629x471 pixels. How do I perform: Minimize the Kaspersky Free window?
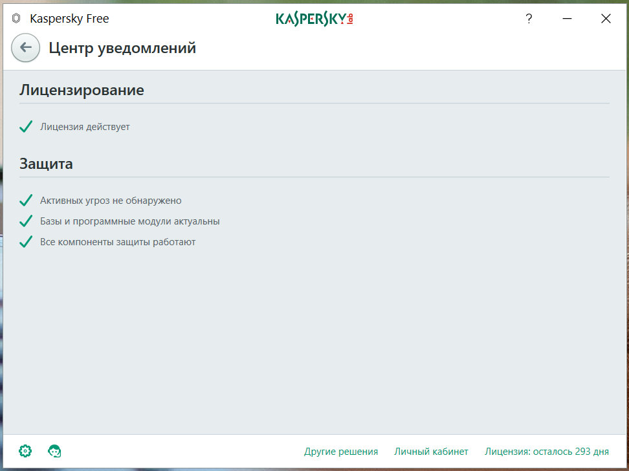[567, 19]
